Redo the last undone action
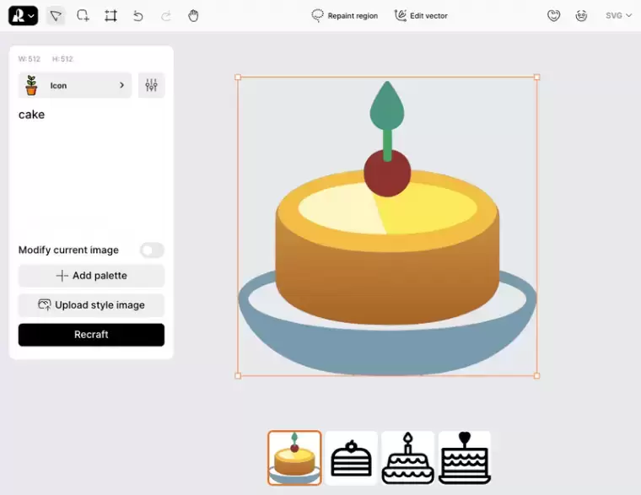This screenshot has width=641, height=495. pyautogui.click(x=165, y=16)
